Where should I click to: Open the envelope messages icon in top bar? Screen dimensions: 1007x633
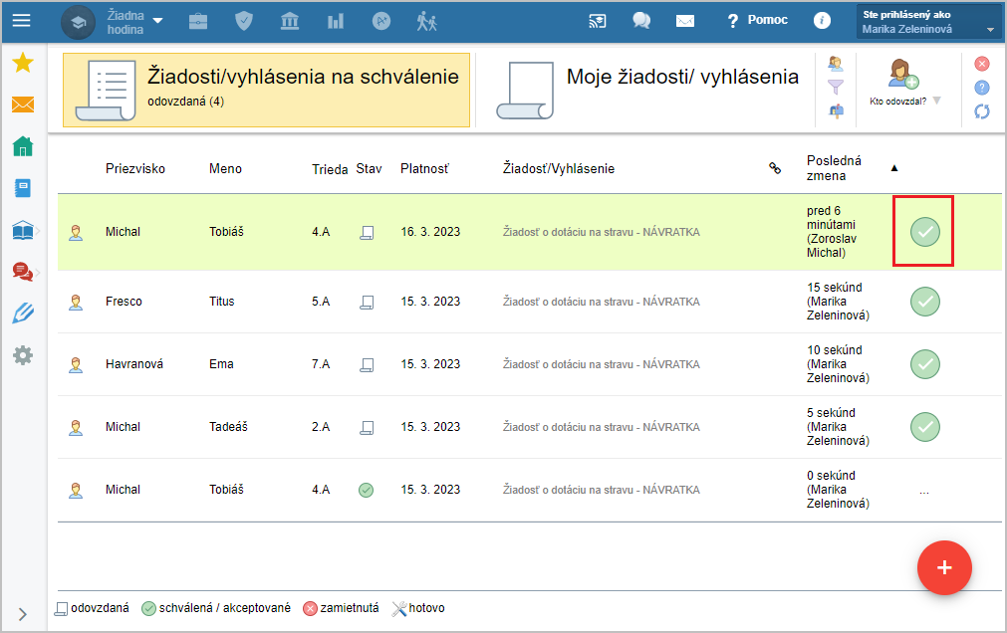click(x=684, y=21)
